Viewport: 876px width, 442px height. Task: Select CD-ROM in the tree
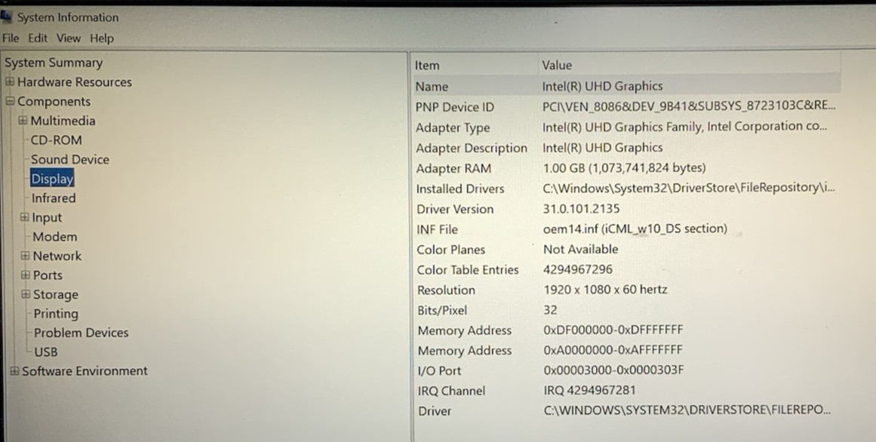point(56,140)
